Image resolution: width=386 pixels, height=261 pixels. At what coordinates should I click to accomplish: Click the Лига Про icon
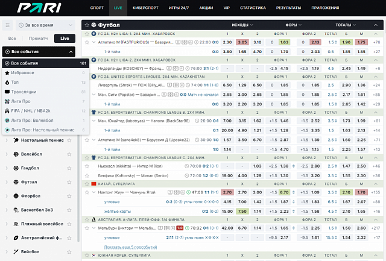pos(7,101)
